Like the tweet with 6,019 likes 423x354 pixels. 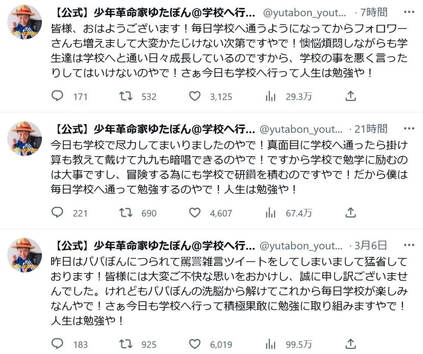(x=195, y=343)
